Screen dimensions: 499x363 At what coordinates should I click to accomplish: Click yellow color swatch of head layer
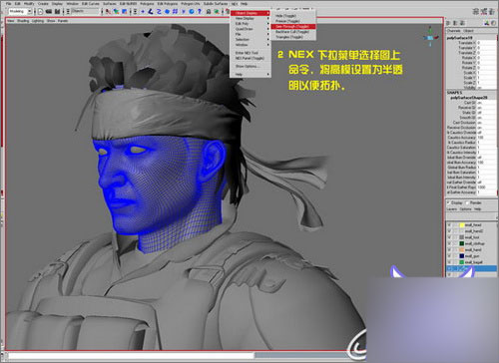(462, 225)
